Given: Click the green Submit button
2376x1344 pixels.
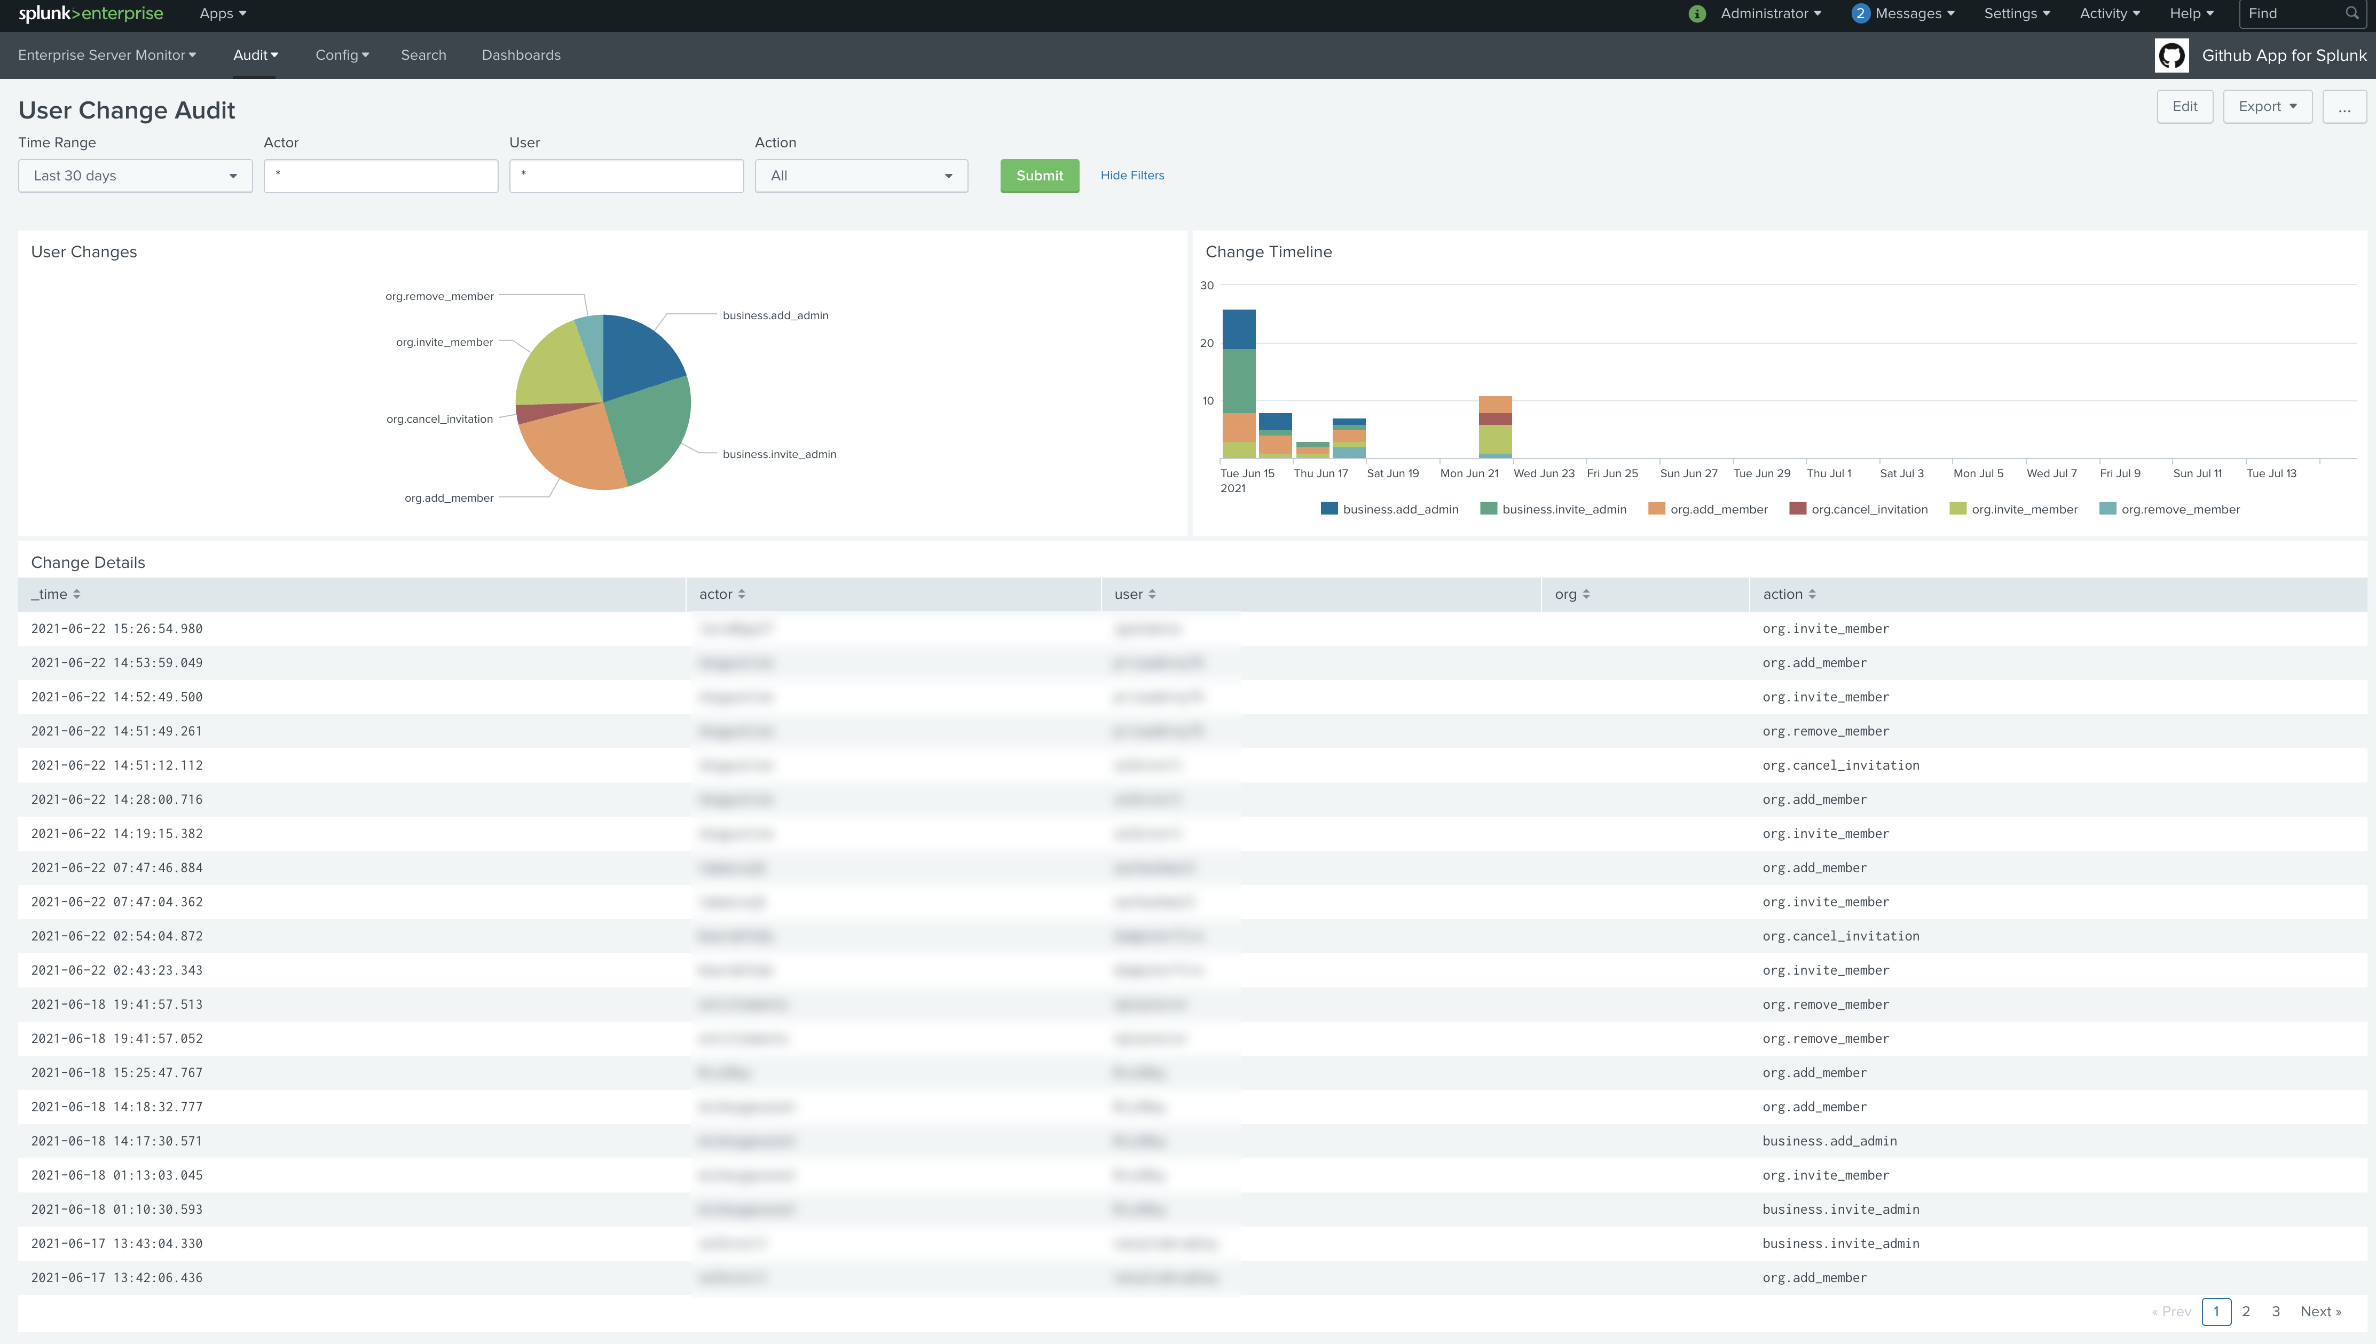Looking at the screenshot, I should [1040, 176].
